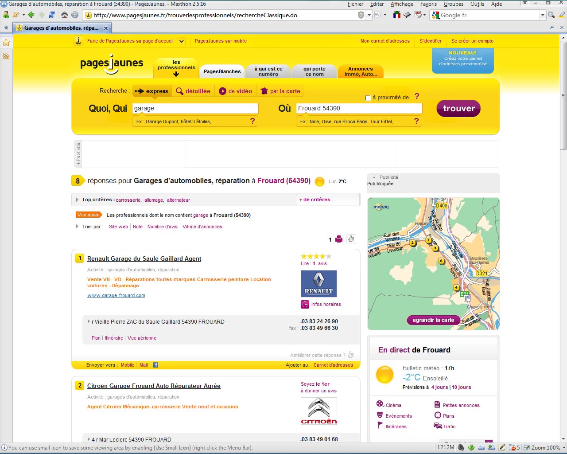Click the browser back arrow

click(x=31, y=15)
